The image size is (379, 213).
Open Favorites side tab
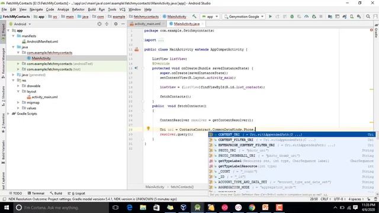tap(3, 122)
